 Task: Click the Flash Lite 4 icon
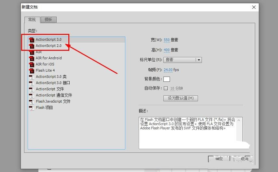32,71
